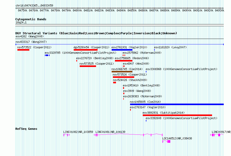Viewport: 231px width, 156px height.
Task: Open esv2761931 (Vogler2010) variant label
Action: [x=129, y=47]
